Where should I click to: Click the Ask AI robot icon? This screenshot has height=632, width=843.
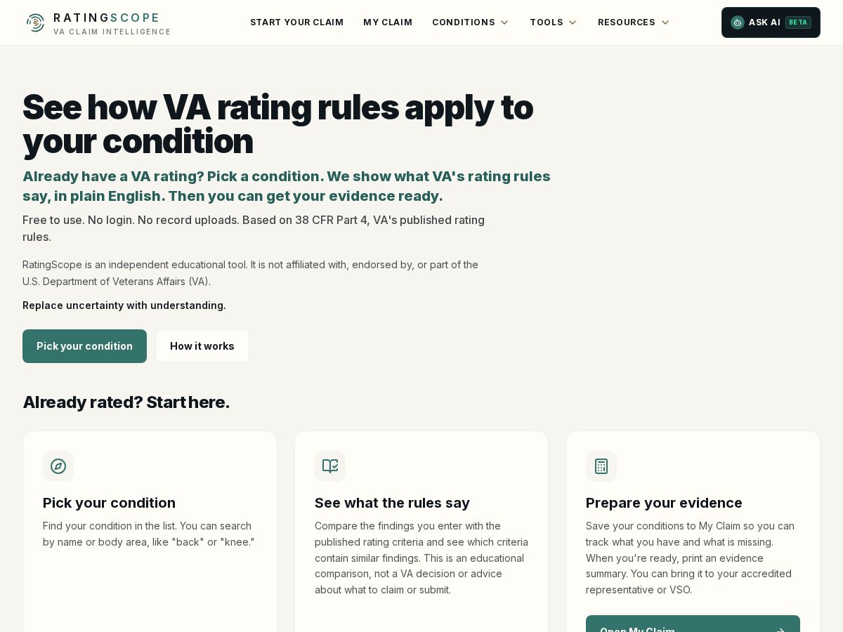737,22
